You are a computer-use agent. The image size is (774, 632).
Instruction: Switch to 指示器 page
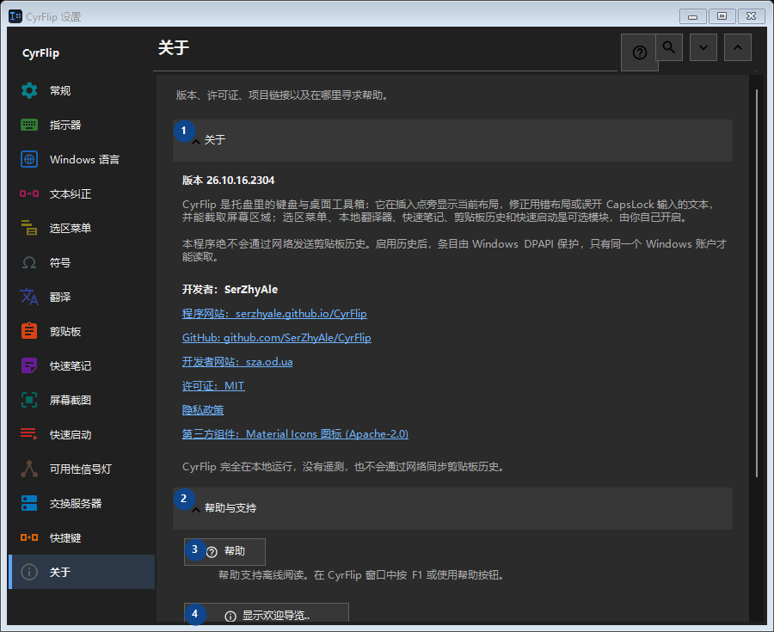click(x=82, y=125)
